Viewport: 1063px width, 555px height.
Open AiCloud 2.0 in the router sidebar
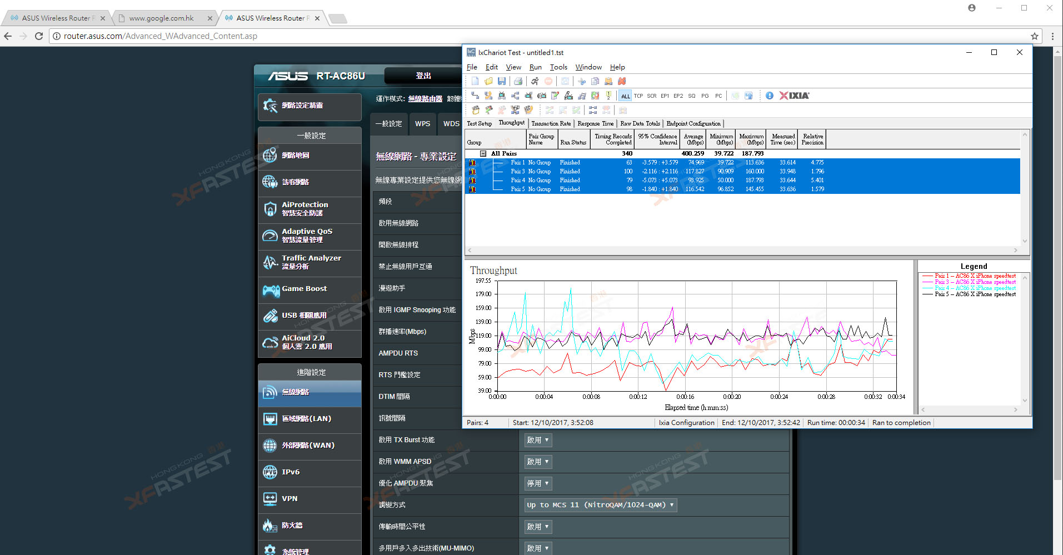[310, 342]
